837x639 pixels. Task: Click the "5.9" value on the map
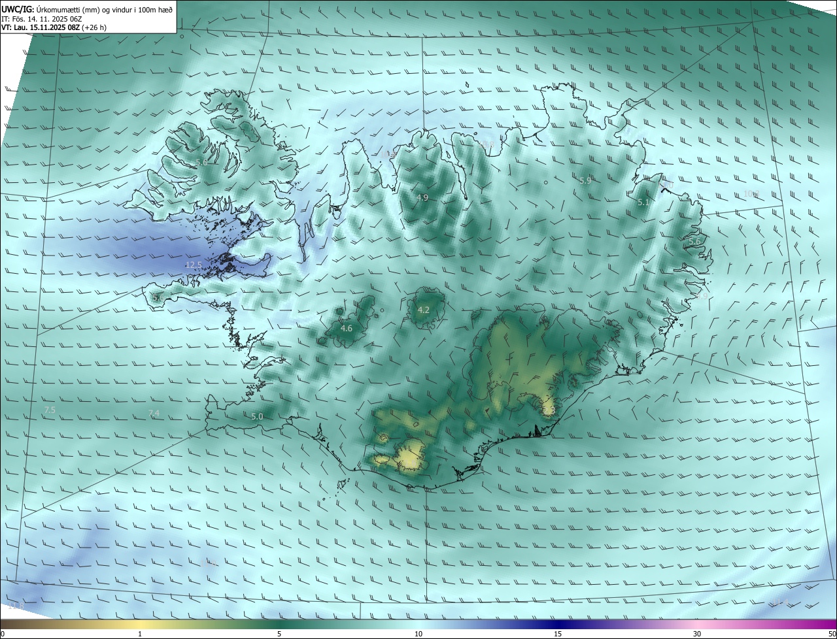coord(585,180)
